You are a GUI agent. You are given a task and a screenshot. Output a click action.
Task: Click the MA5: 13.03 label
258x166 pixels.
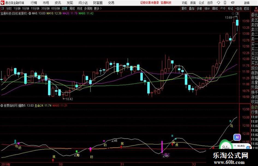(38, 13)
